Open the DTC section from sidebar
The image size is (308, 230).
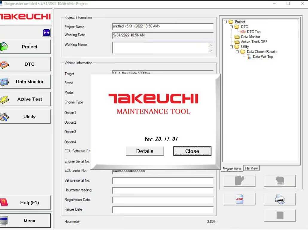(25, 64)
